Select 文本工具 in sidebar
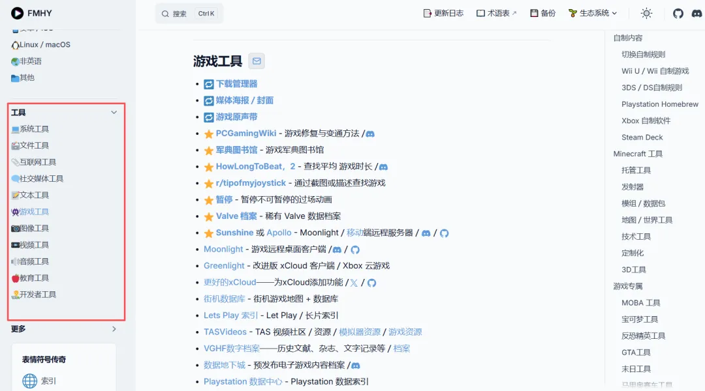705x391 pixels. click(30, 195)
